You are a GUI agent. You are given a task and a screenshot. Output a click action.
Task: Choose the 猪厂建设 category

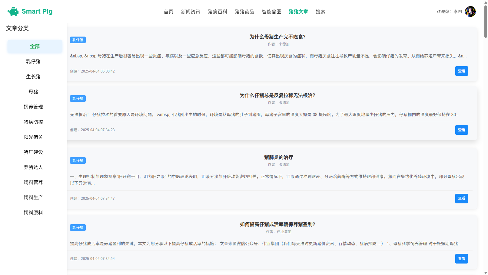click(33, 152)
